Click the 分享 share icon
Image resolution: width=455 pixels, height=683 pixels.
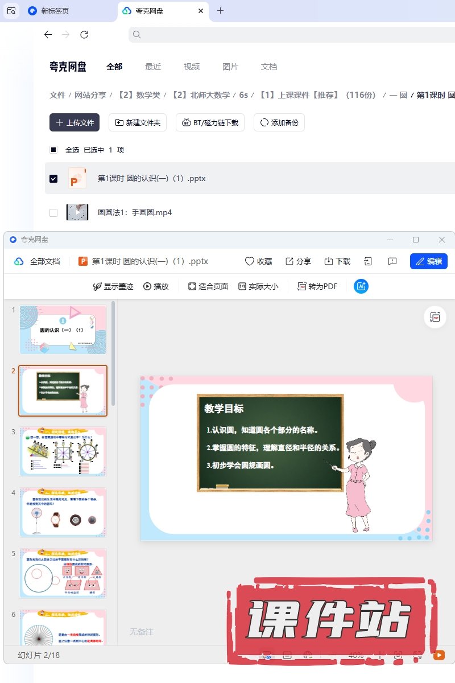289,261
